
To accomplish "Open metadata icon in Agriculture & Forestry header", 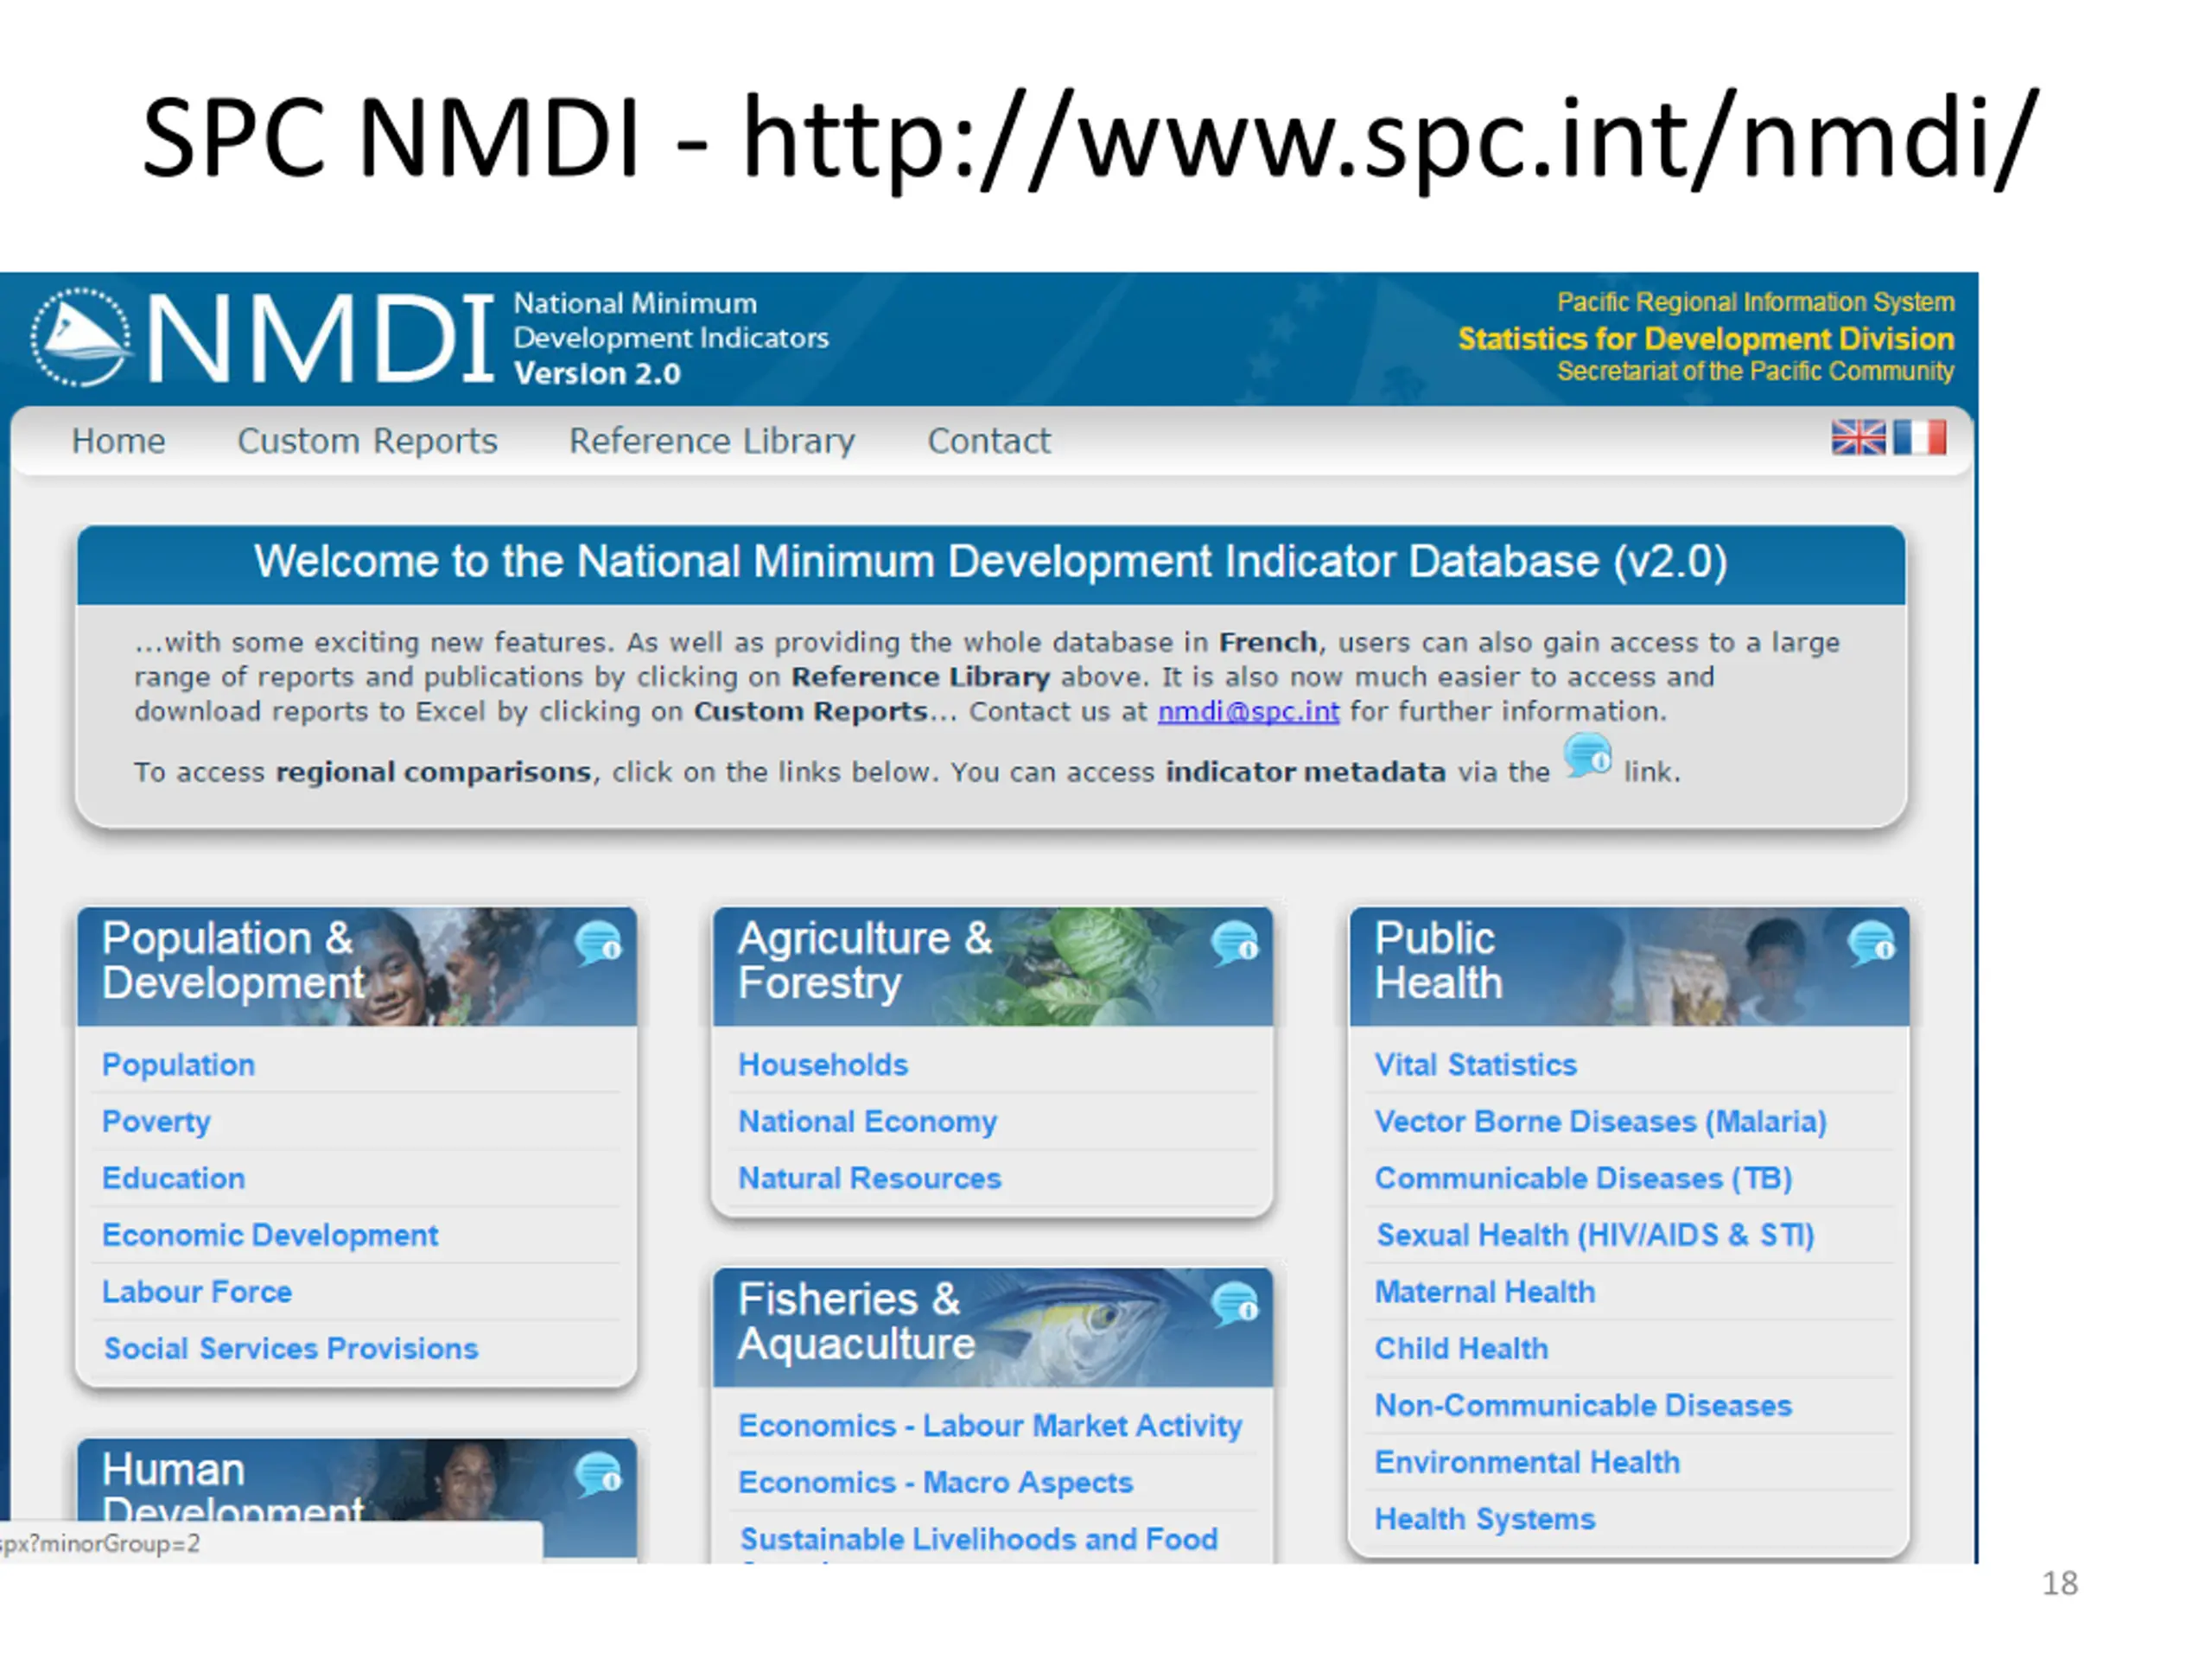I will click(x=1235, y=943).
